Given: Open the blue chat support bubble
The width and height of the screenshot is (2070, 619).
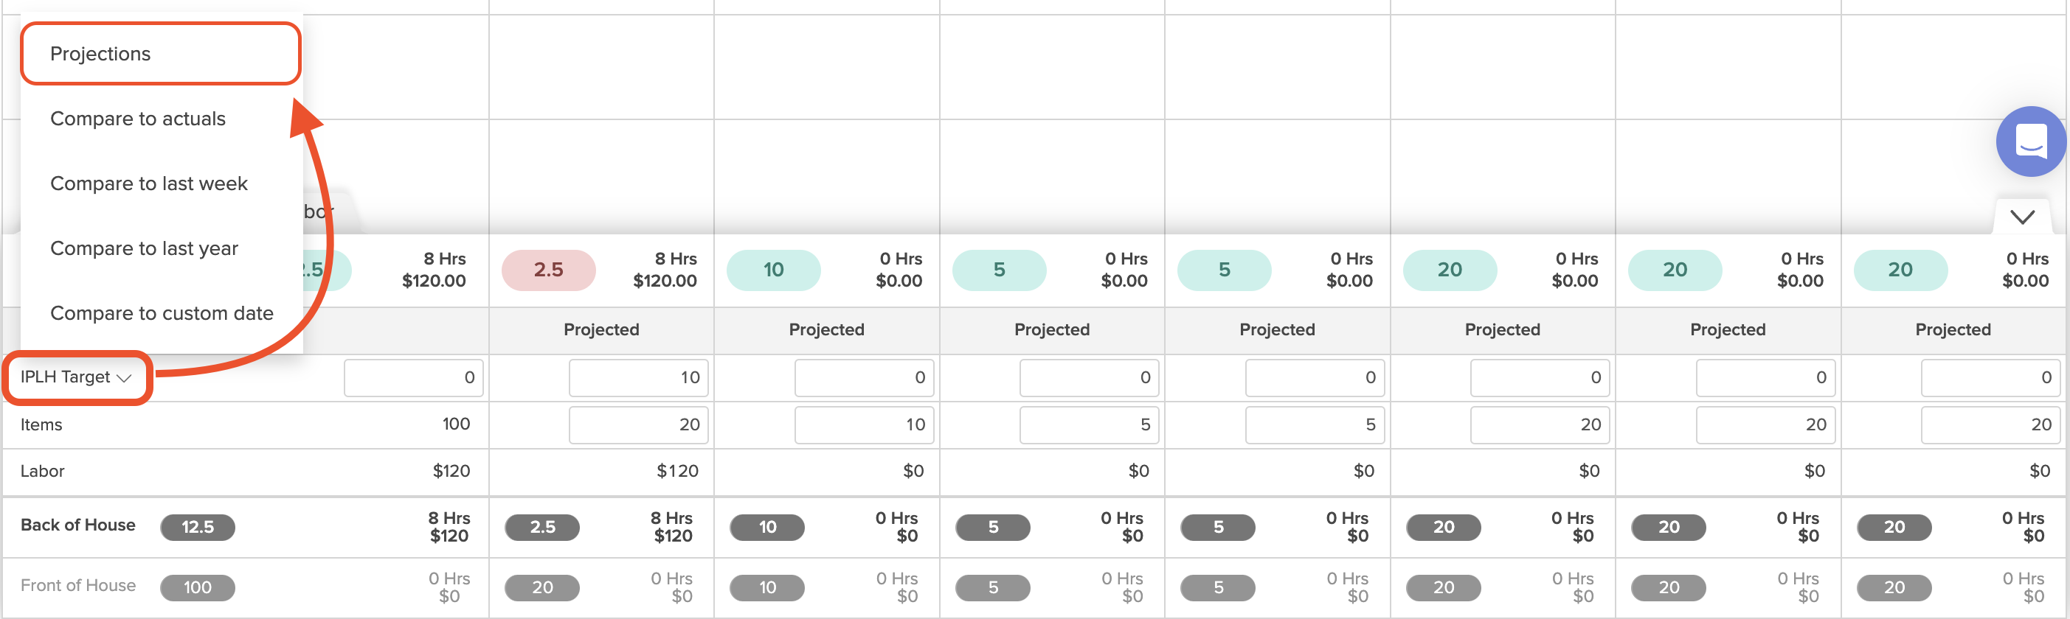Looking at the screenshot, I should click(x=2030, y=141).
